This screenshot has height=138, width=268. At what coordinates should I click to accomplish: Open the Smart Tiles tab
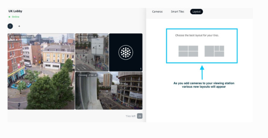(x=177, y=12)
